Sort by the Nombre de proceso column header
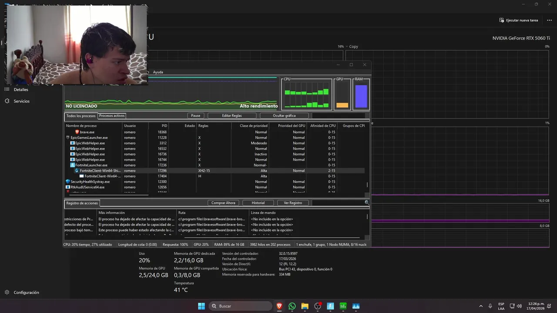Viewport: 557px width, 313px height. coord(93,126)
